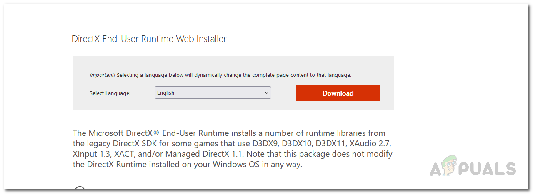Click the red Download button
The image size is (533, 194).
pyautogui.click(x=338, y=93)
